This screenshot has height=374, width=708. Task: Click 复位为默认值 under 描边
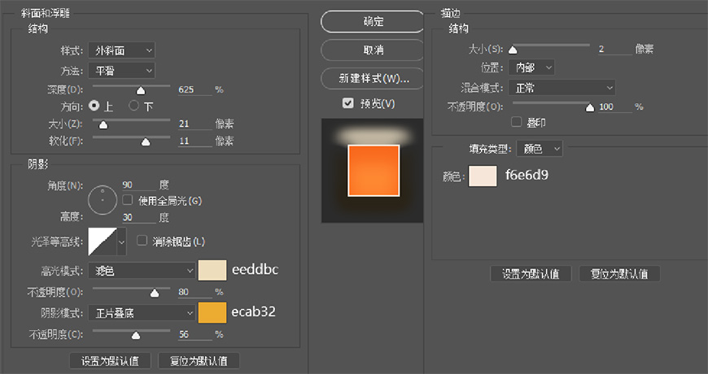point(619,274)
